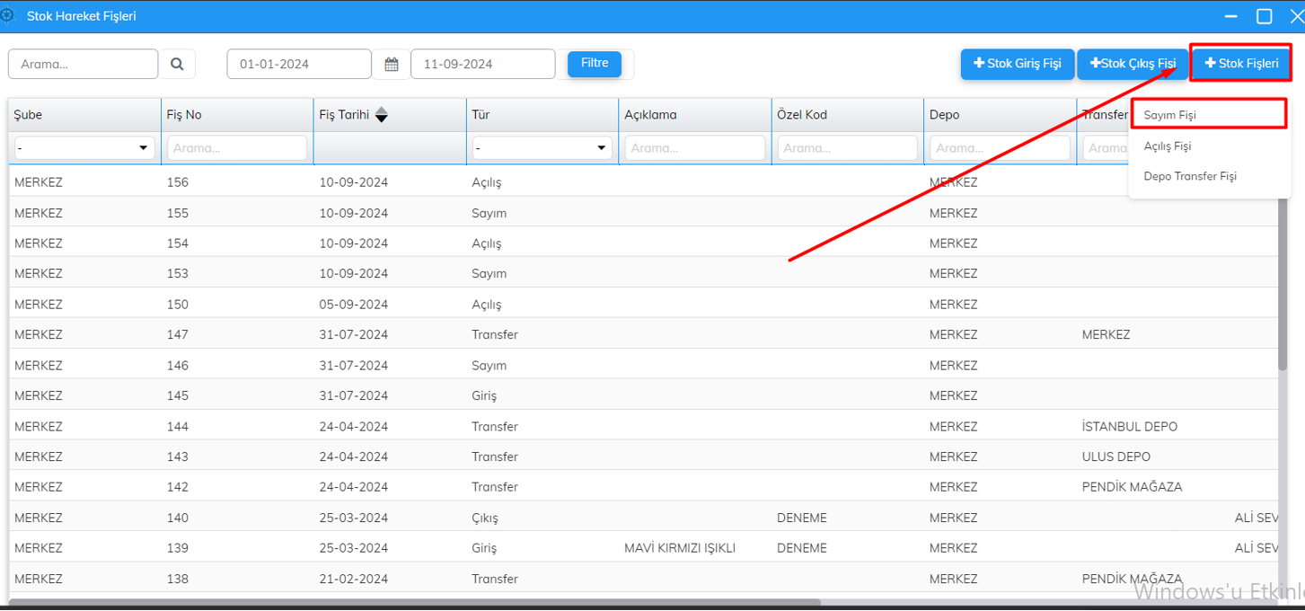
Task: Focus the Fiş No filter search box
Action: (237, 148)
